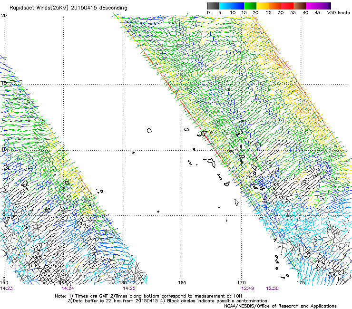Screen dimensions: 352x309
Task: Click the green 15–20 knots legend segment
Action: (x=250, y=6)
